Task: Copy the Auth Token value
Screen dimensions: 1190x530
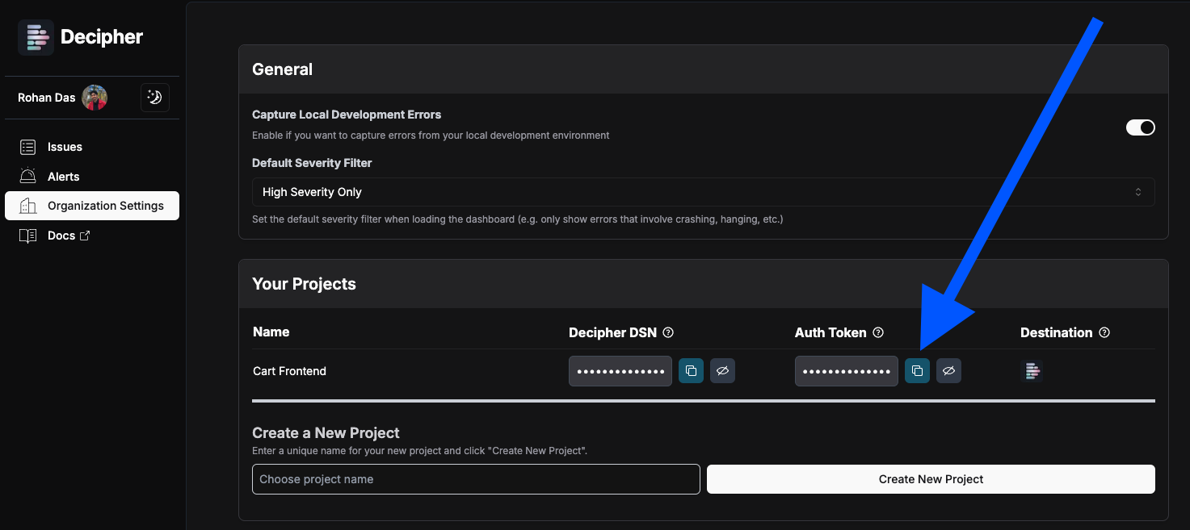Action: point(917,371)
